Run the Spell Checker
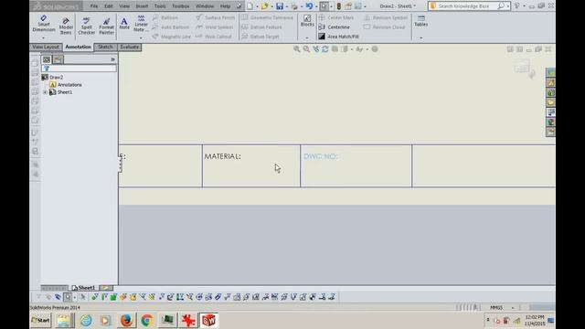 tap(86, 27)
